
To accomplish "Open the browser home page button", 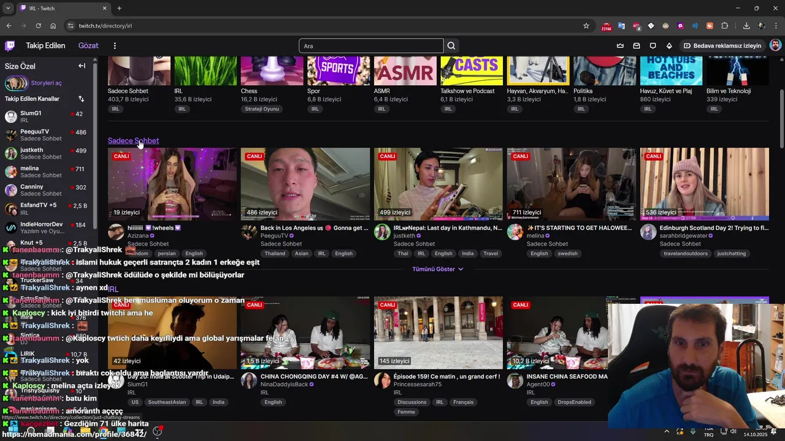I will coord(53,26).
